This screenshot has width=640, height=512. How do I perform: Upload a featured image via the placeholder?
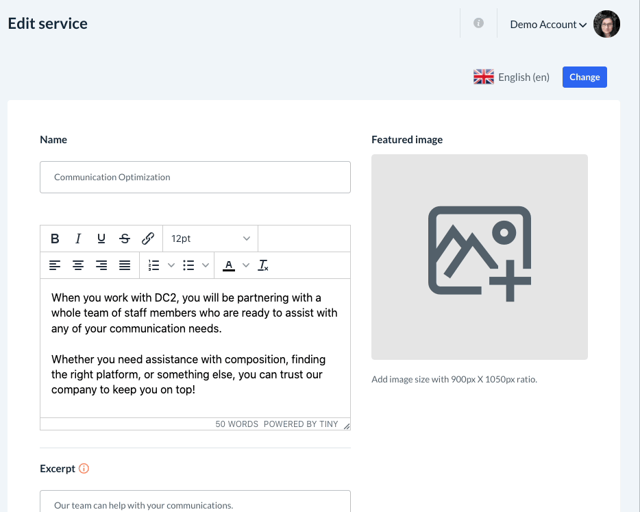[479, 256]
